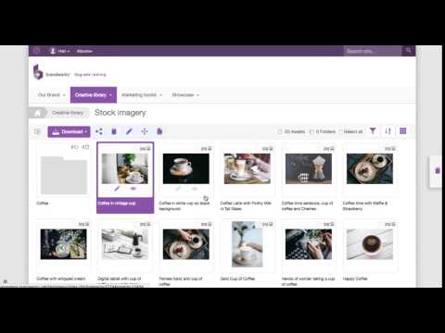Click the document copy icon in toolbar
Viewport: 445px width, 333px height.
159,131
